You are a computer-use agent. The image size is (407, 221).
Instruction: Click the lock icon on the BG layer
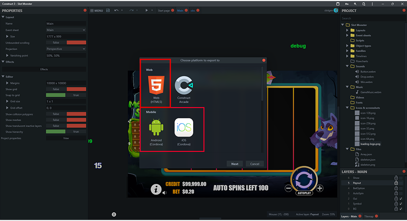tap(396, 208)
